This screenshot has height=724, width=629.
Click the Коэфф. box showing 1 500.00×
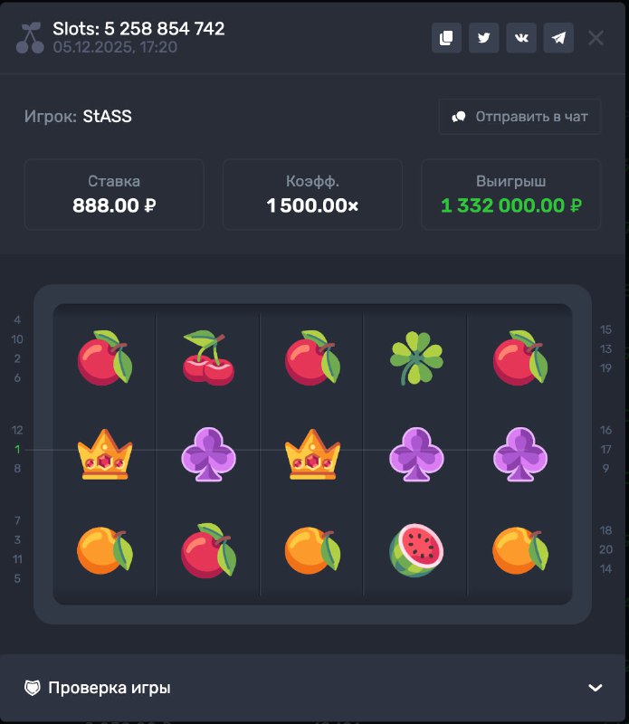(x=312, y=195)
